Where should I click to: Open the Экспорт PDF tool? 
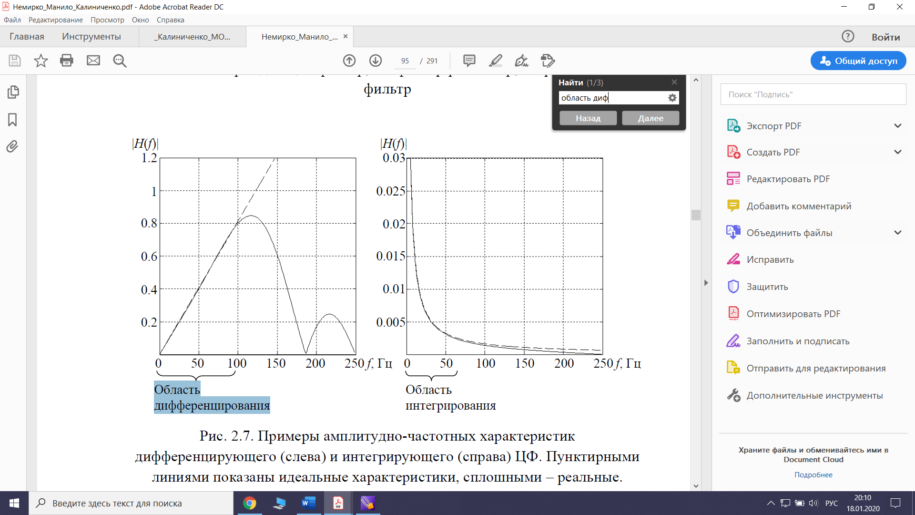tap(764, 126)
